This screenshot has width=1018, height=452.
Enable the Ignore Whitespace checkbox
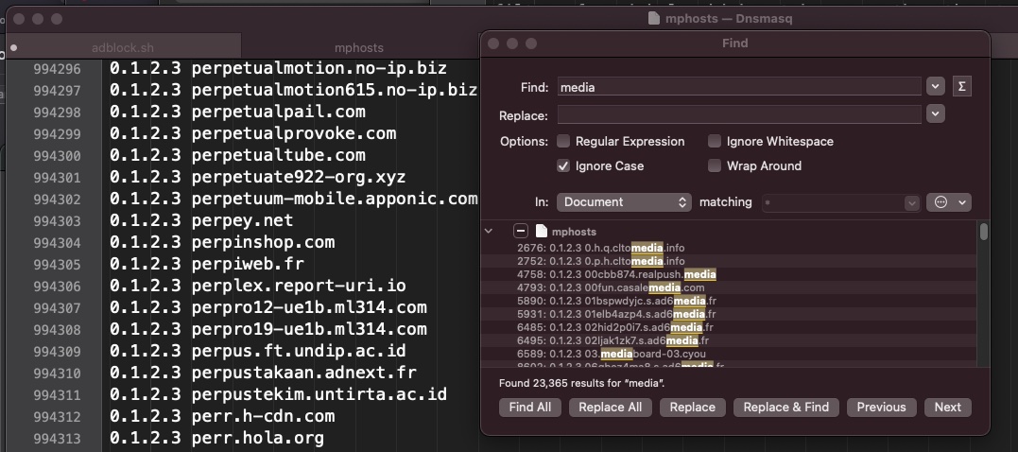[715, 141]
